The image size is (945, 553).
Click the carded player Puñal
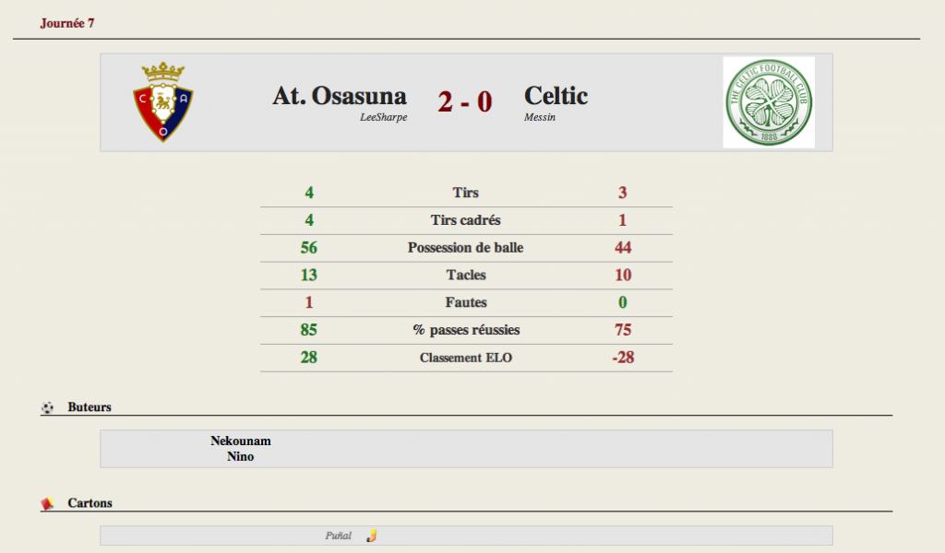click(x=338, y=535)
